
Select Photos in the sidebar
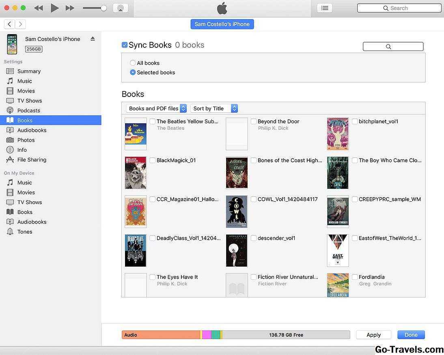tap(26, 140)
